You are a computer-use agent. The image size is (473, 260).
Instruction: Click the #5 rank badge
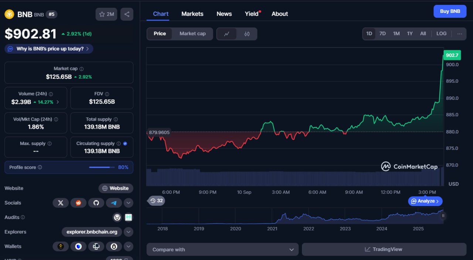(x=52, y=14)
